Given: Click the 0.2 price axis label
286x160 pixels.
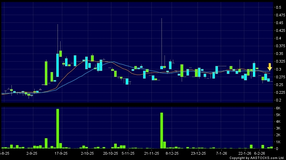Looking at the screenshot, I should pyautogui.click(x=278, y=100).
